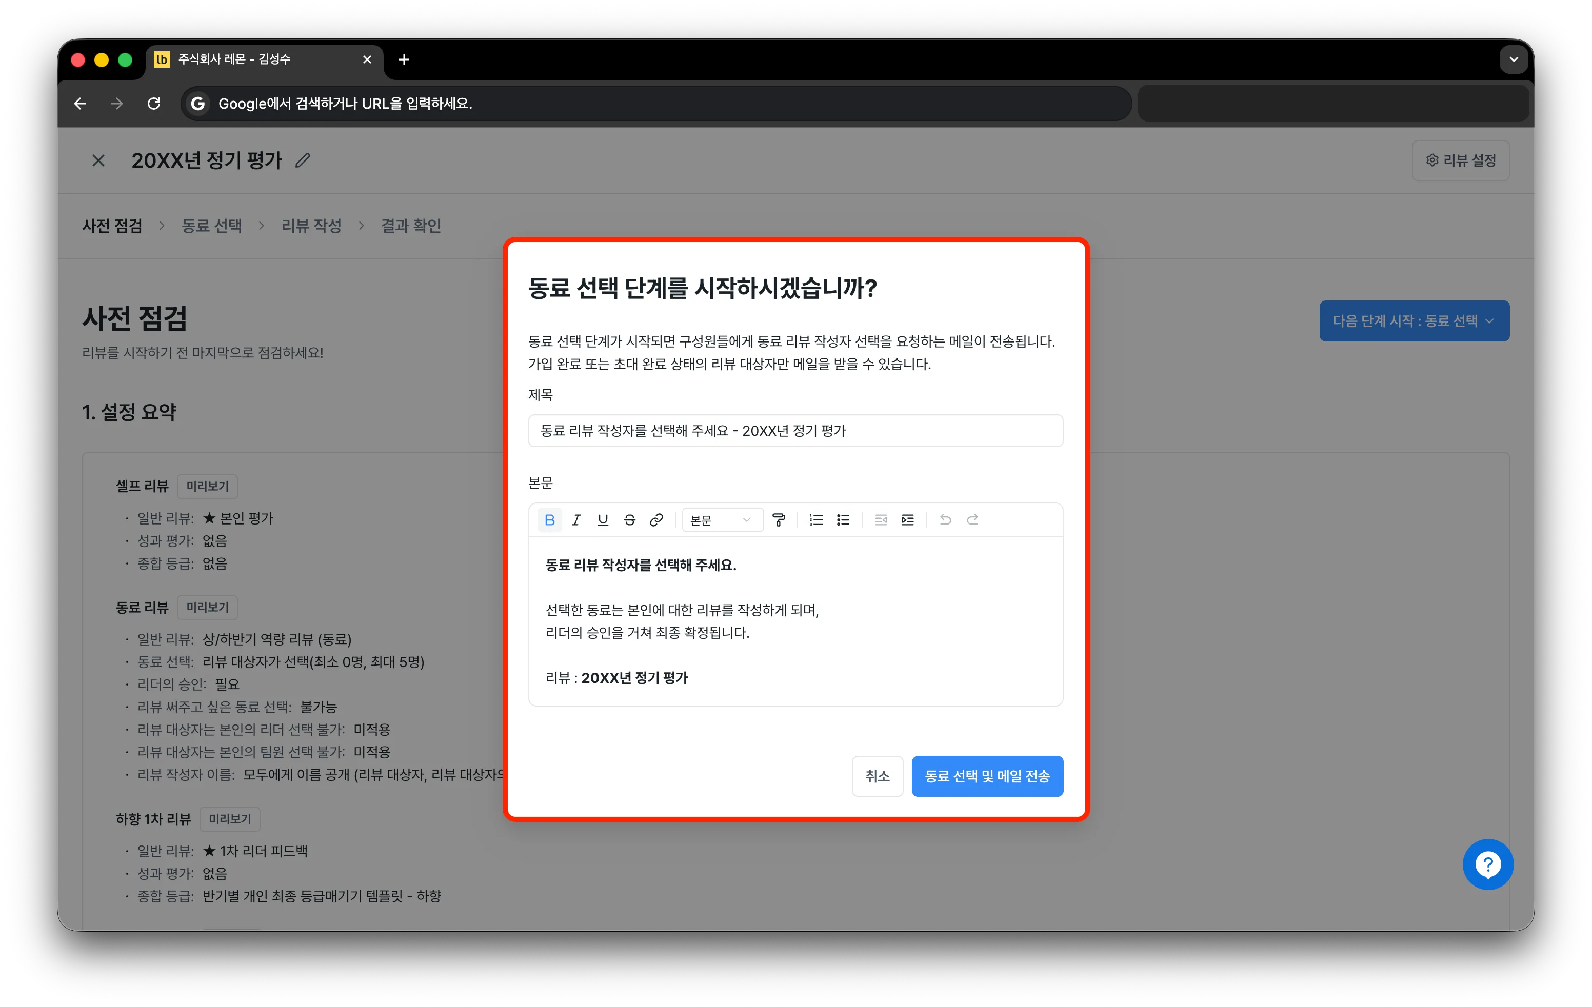This screenshot has height=1007, width=1592.
Task: Toggle bold formatting in the editor toolbar
Action: coord(549,520)
